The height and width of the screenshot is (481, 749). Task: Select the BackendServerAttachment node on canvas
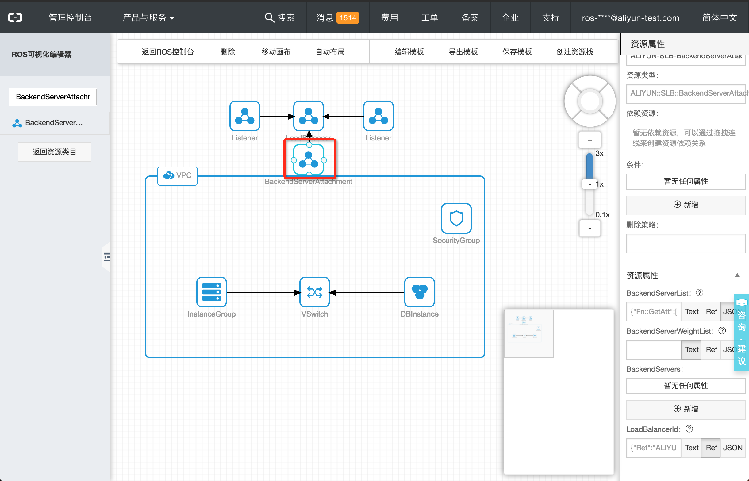tap(309, 160)
